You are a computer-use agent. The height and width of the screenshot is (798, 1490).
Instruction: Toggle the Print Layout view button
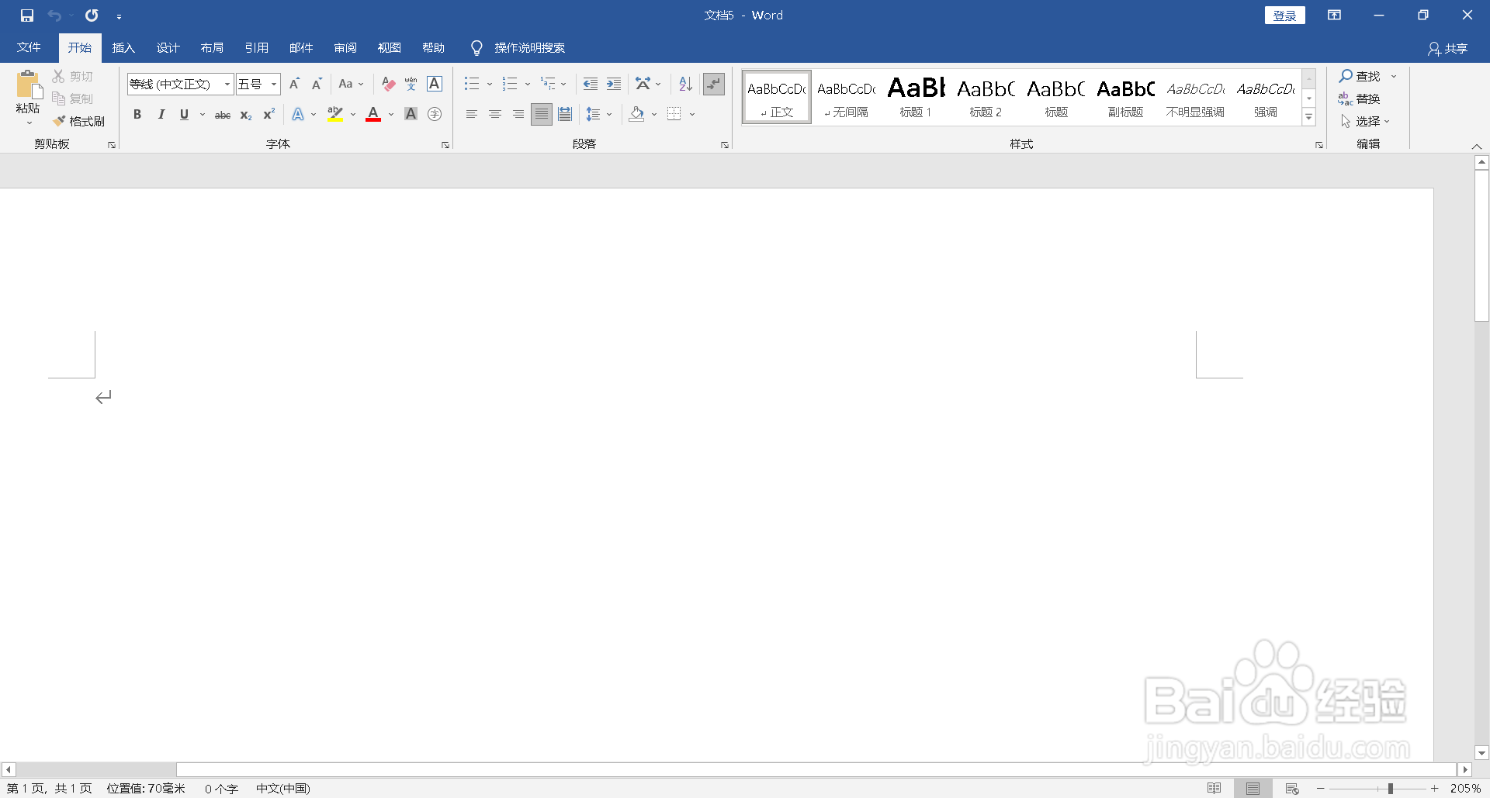[x=1253, y=789]
